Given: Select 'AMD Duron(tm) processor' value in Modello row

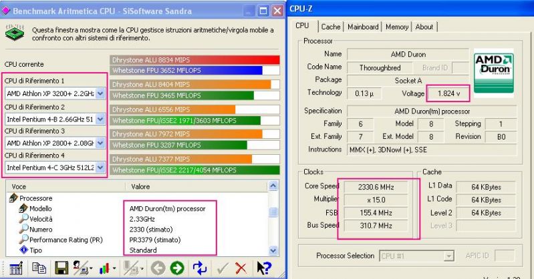Looking at the screenshot, I should (167, 208).
